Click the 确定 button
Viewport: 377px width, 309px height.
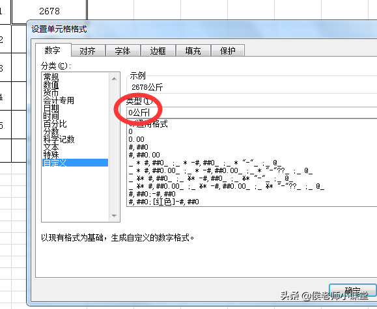(352, 290)
